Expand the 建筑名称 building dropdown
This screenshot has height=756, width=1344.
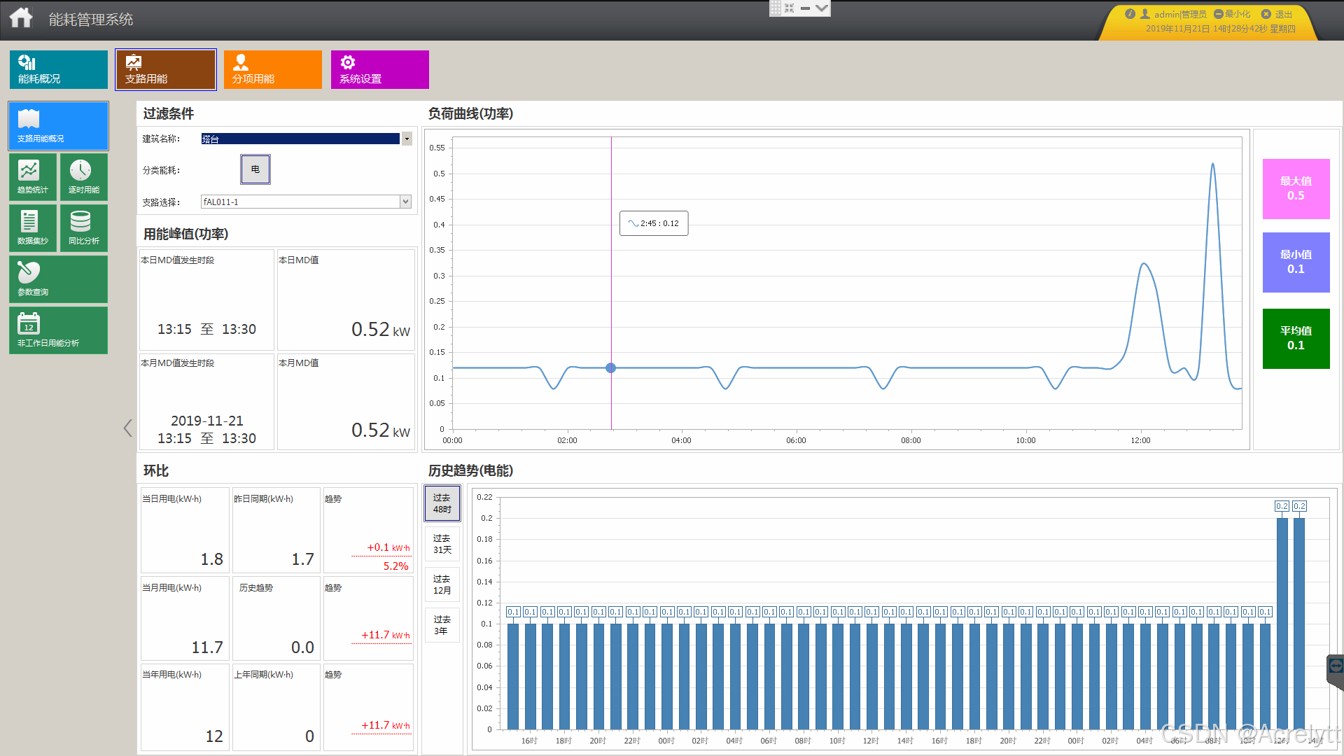coord(407,139)
